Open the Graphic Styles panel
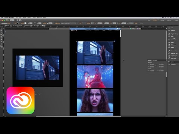179x134 pixels. point(172,56)
